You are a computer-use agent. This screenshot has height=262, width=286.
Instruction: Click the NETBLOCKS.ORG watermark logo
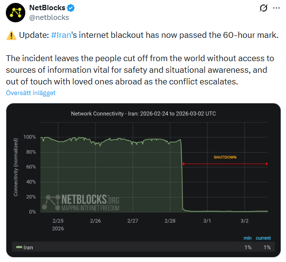pyautogui.click(x=81, y=202)
